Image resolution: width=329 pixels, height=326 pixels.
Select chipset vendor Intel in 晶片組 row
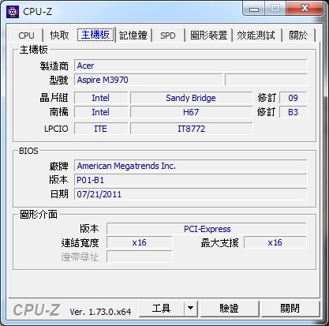pos(101,98)
